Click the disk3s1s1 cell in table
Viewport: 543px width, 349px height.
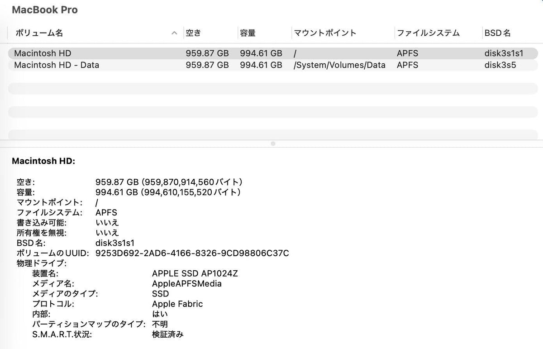[x=504, y=53]
